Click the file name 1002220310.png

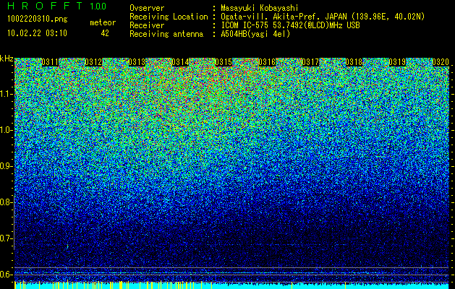(38, 20)
